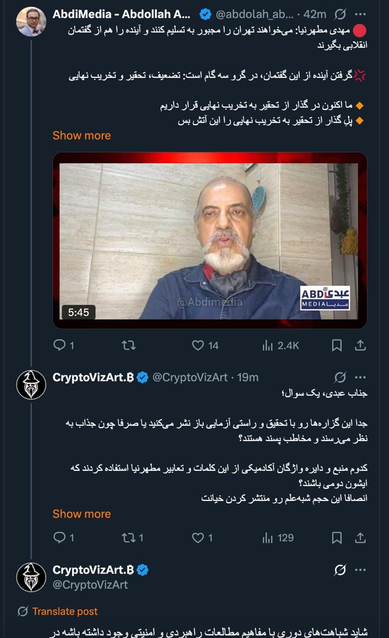
Task: Open Grok icon on AbdiMedia post
Action: 341,14
